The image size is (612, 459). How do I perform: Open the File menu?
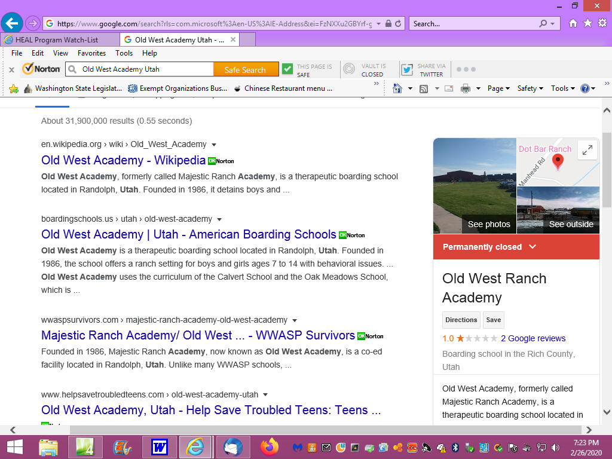[16, 53]
